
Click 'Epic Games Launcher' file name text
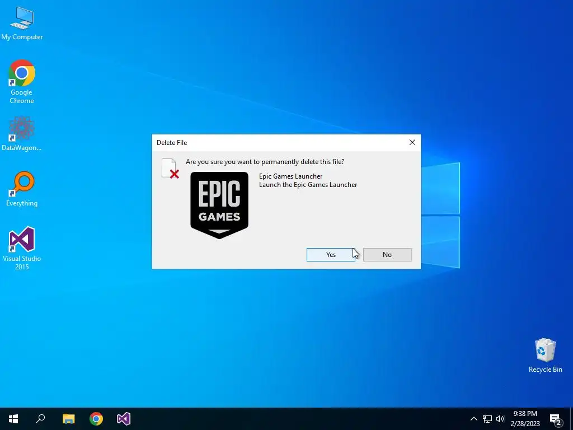click(290, 176)
